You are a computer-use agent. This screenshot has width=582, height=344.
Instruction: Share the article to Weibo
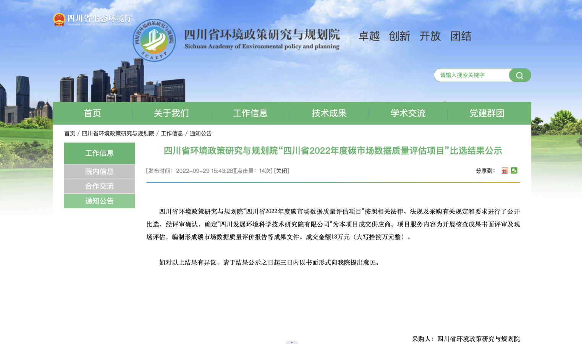click(504, 170)
